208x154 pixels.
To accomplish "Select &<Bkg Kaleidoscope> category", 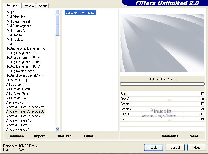I will point(21,71).
